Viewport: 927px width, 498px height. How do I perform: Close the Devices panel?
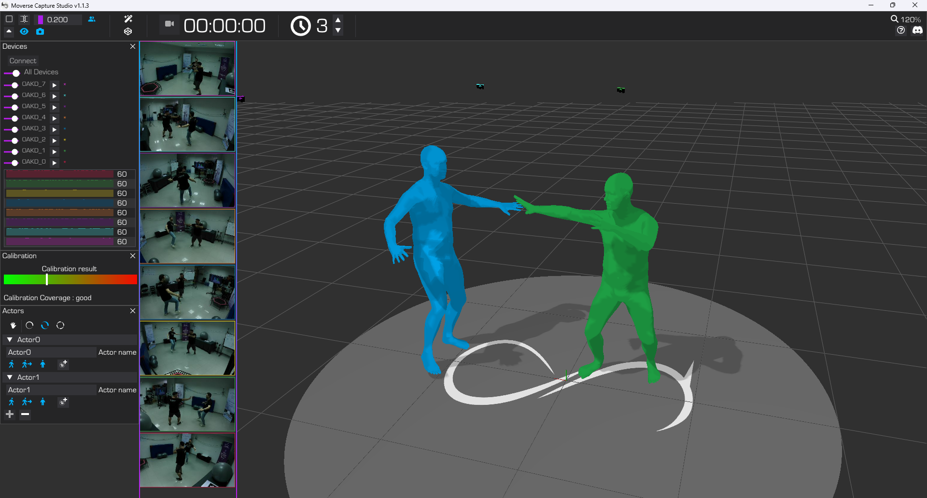[x=133, y=46]
